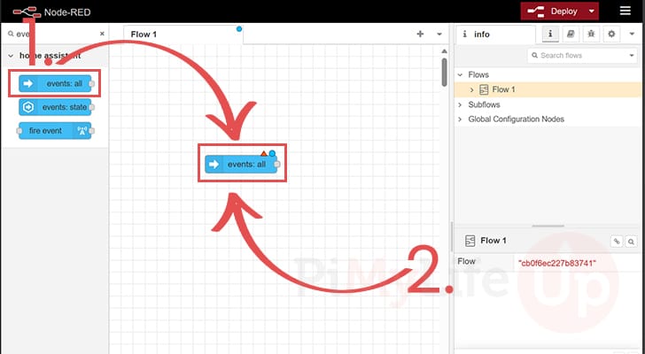Select the fire event palette node
Image resolution: width=645 pixels, height=354 pixels.
pos(55,131)
